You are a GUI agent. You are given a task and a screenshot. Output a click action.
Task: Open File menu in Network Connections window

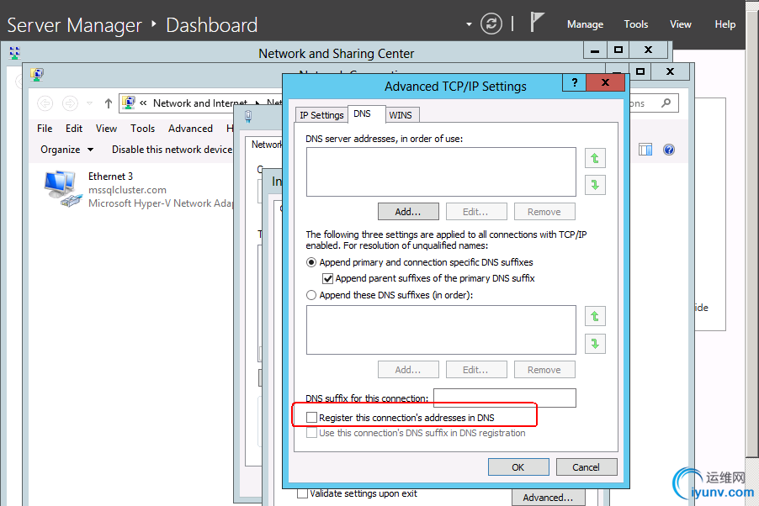(x=45, y=129)
